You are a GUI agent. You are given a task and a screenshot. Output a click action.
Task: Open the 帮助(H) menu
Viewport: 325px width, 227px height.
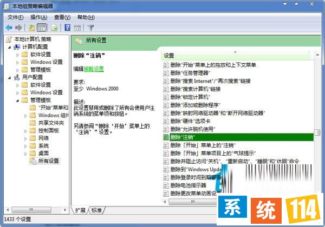86,17
